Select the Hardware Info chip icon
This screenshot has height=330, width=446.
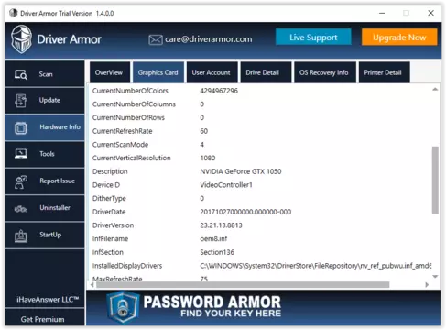(21, 127)
